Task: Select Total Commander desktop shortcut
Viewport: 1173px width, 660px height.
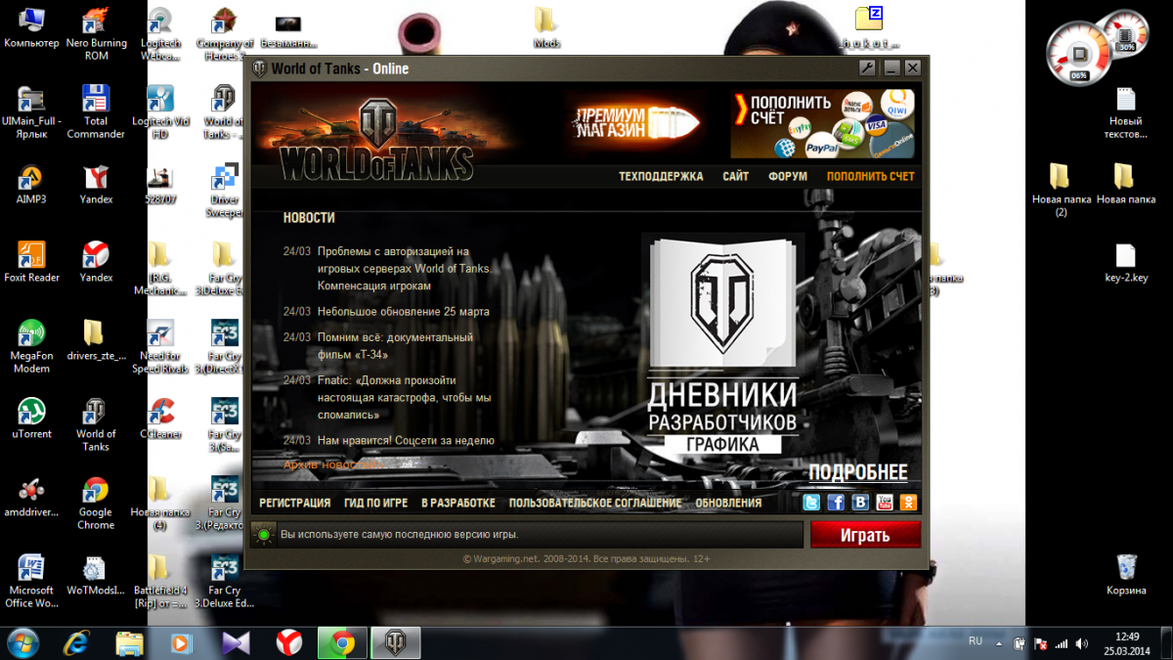Action: pos(96,112)
